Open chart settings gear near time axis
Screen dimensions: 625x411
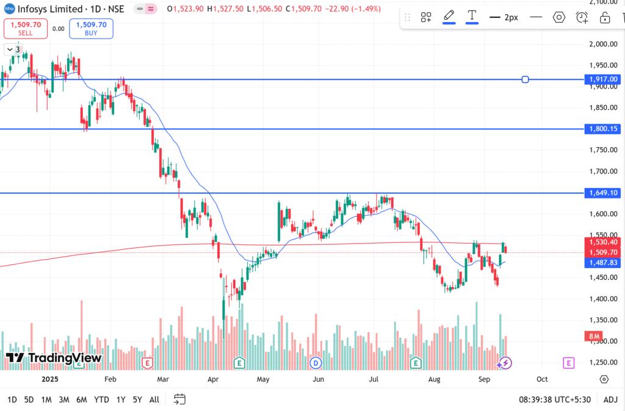[604, 379]
